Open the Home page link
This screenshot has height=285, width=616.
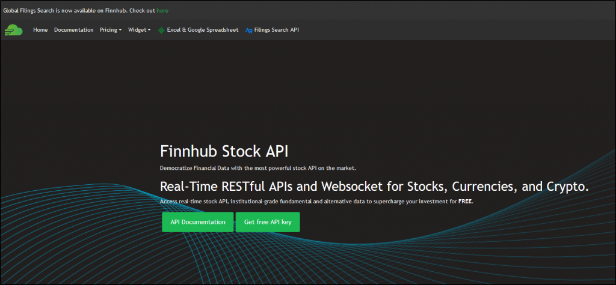tap(40, 30)
